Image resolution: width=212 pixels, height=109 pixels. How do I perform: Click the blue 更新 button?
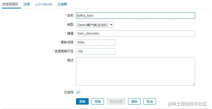[82, 102]
